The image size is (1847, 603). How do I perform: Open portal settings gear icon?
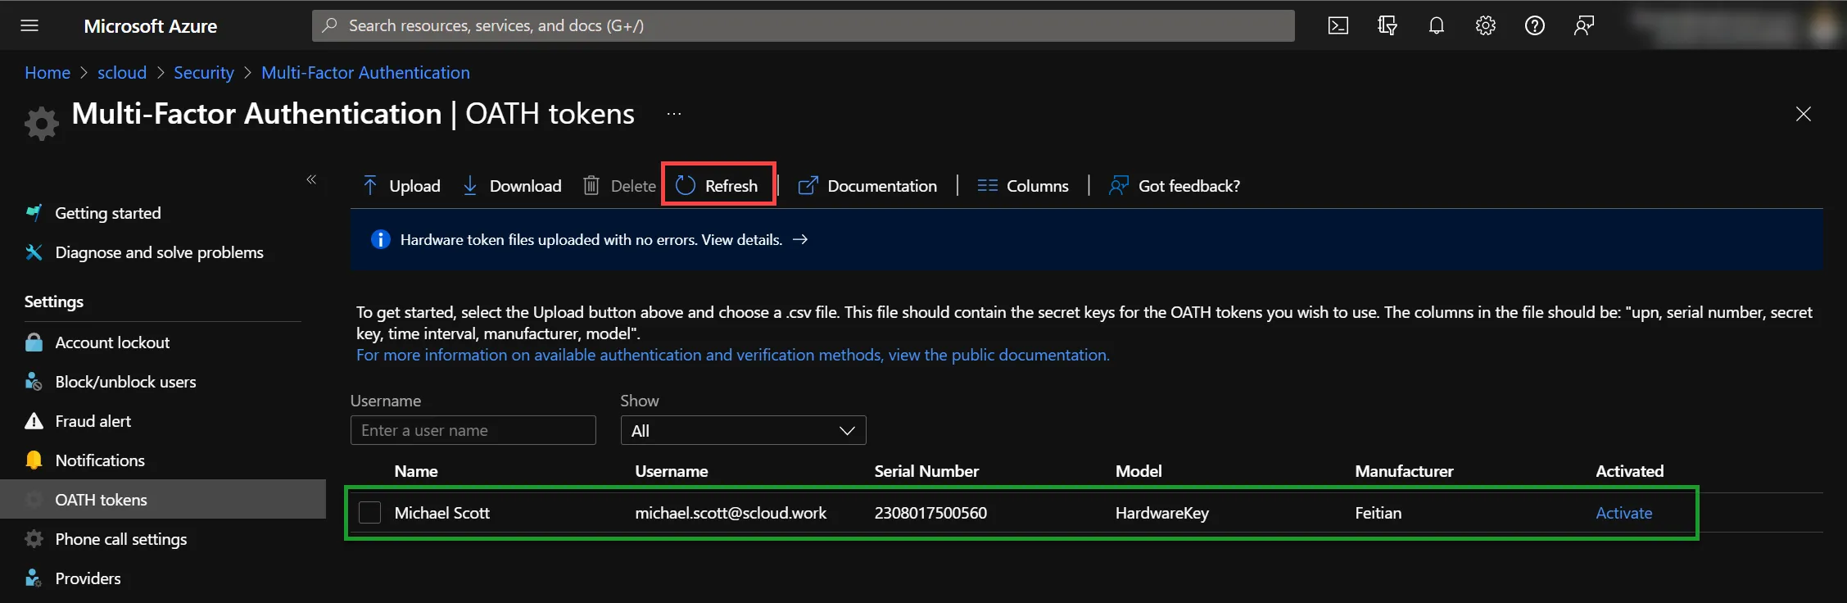(x=1486, y=25)
